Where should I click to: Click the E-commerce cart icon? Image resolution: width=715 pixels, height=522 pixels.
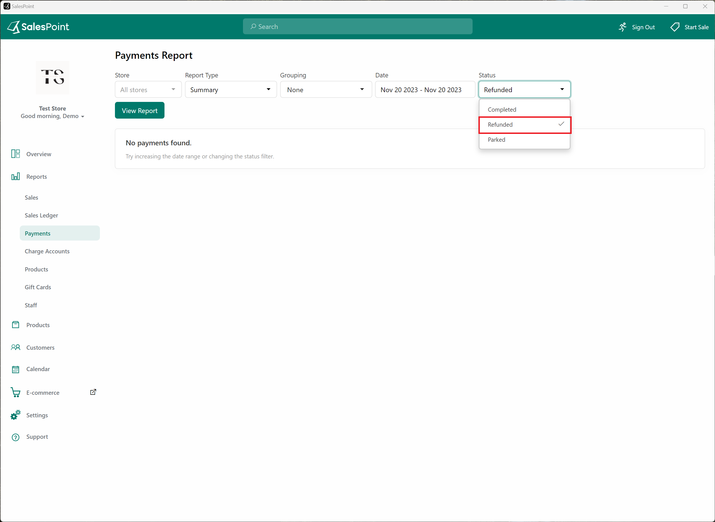[x=15, y=392]
